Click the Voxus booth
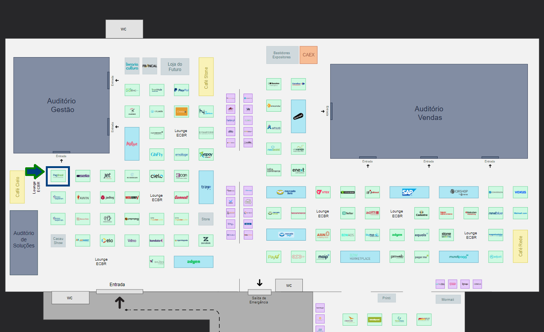This screenshot has height=332, width=544. 520,192
